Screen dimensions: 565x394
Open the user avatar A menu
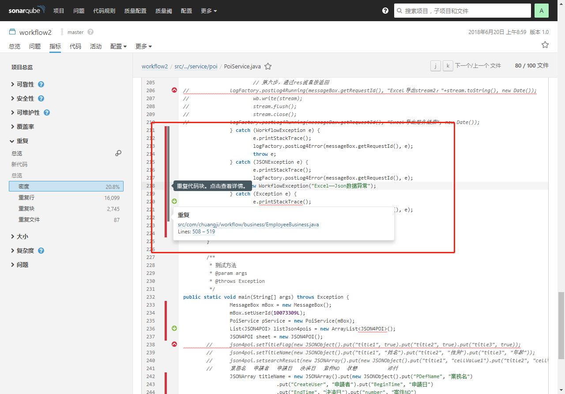[x=542, y=11]
